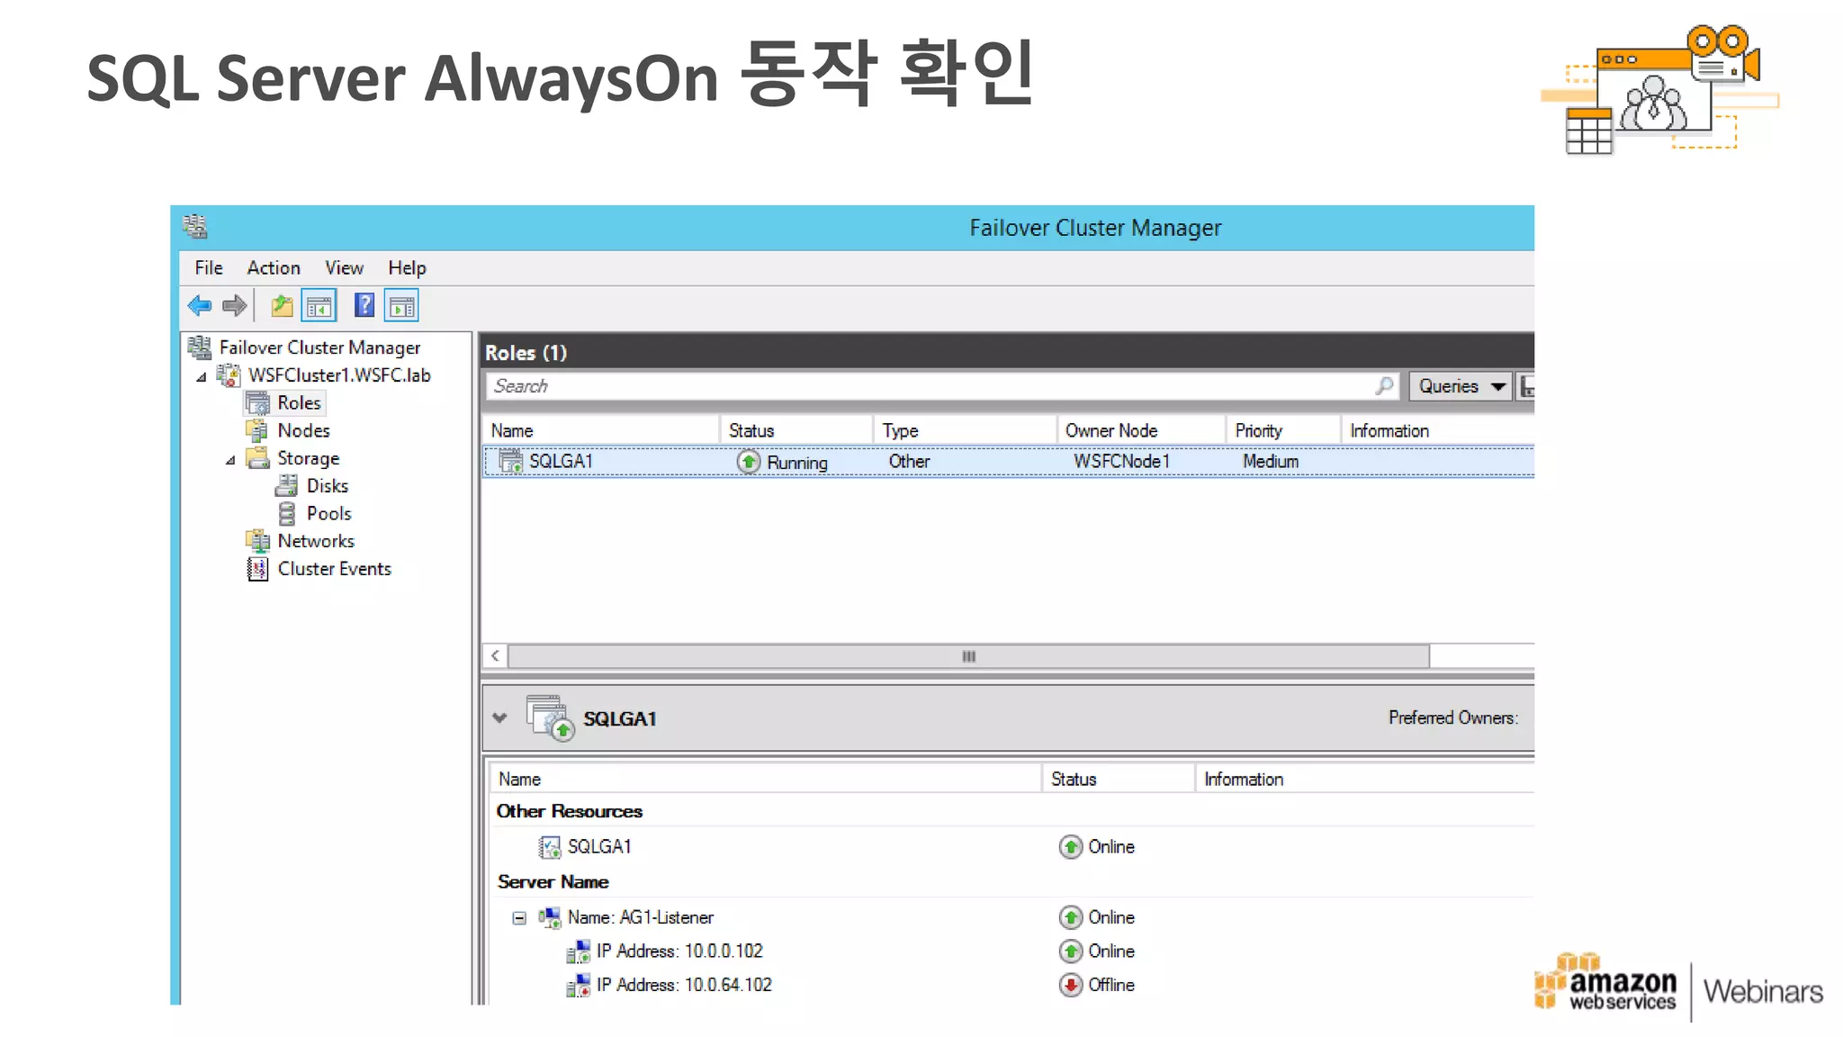Click the Back arrow toolbar icon
Screen dimensions: 1843x1037
(199, 306)
